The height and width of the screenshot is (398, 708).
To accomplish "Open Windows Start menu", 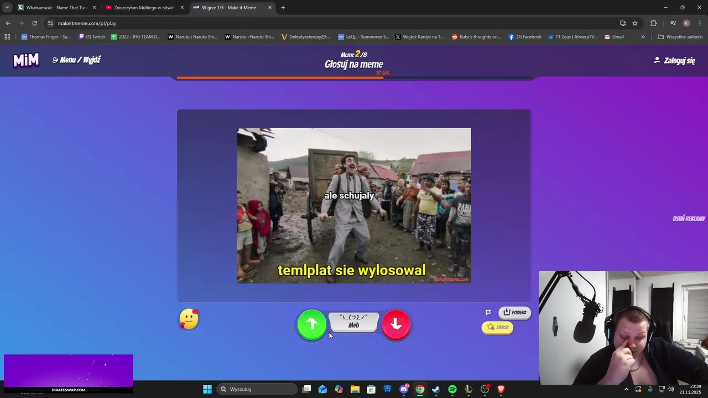I will click(x=207, y=389).
